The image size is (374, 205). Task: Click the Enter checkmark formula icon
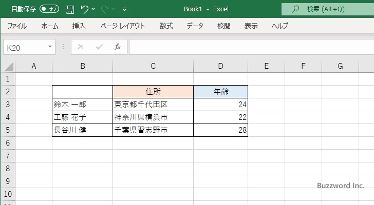pyautogui.click(x=99, y=47)
